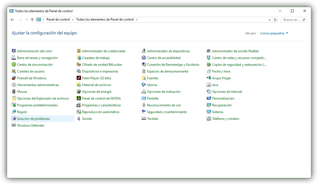Click the Opciones de energía icon

tap(79, 91)
